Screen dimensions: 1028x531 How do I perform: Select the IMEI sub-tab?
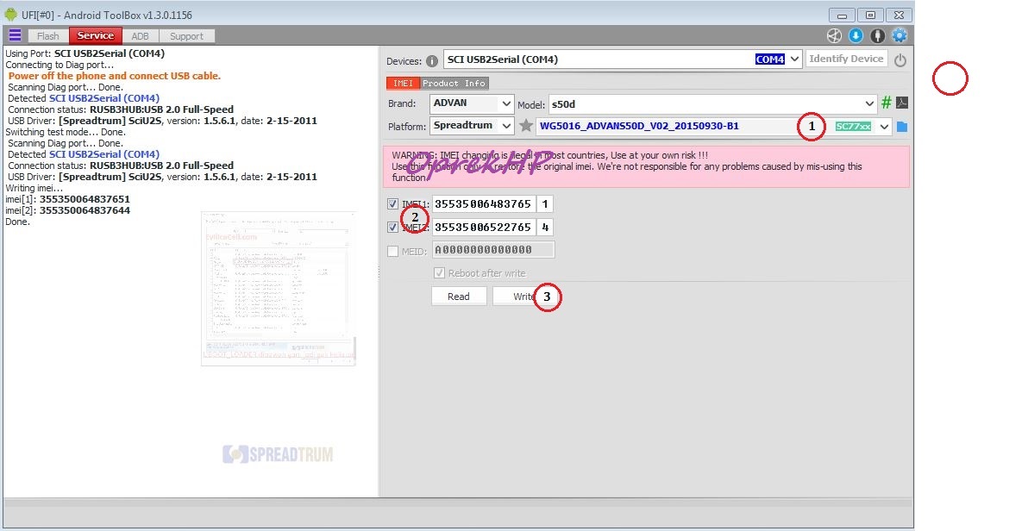404,84
